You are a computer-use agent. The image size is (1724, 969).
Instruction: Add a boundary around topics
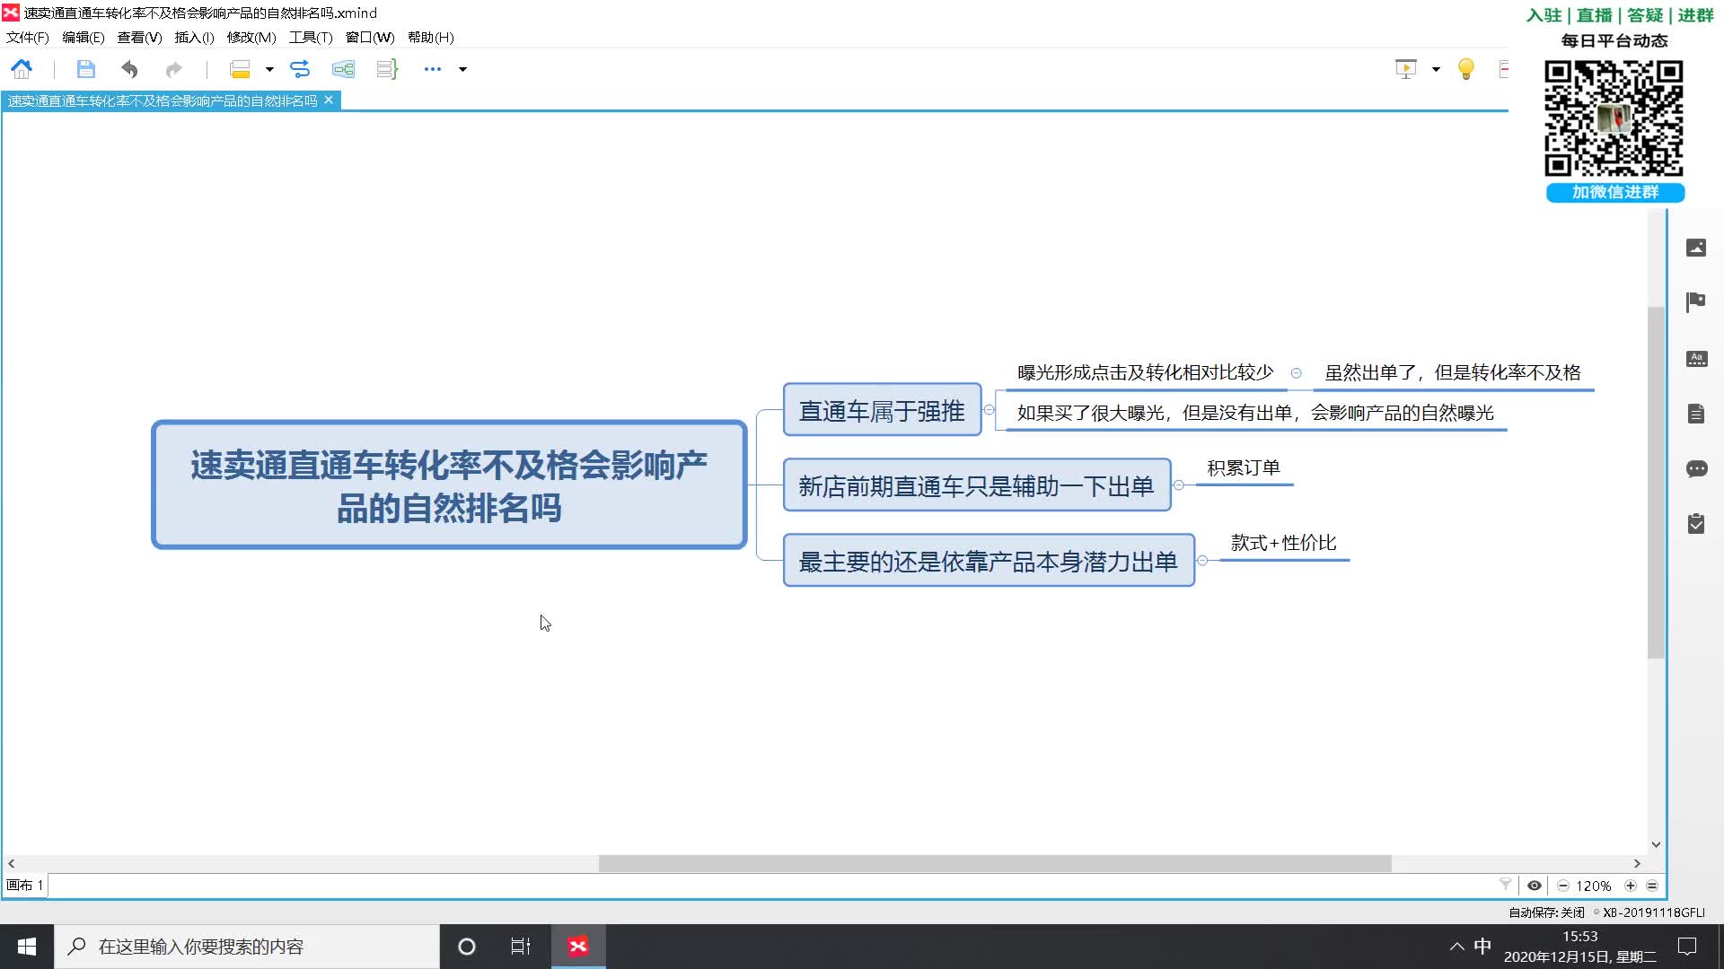[x=343, y=69]
